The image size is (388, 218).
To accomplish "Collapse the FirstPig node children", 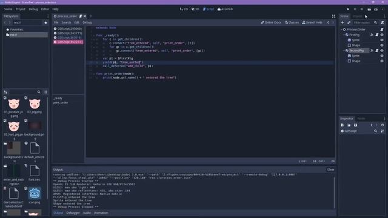I will coord(344,35).
